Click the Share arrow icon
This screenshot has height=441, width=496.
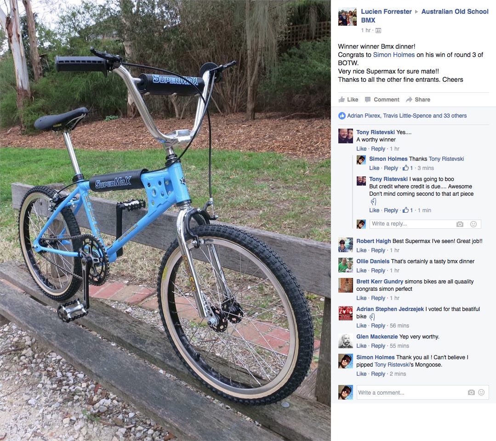(409, 100)
